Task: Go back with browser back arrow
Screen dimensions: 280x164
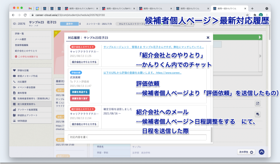Action: click(13, 15)
